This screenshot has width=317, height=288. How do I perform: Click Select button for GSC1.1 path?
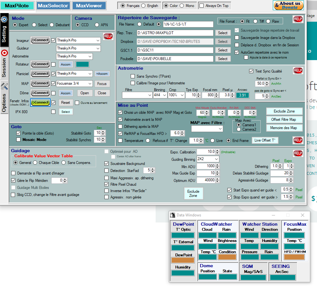[x=223, y=50]
